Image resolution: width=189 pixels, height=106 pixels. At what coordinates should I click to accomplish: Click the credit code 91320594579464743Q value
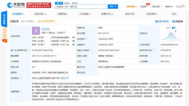click(x=42, y=50)
